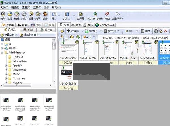Click the 过滤(T) filter funnel icon
This screenshot has width=170, height=126.
[69, 31]
